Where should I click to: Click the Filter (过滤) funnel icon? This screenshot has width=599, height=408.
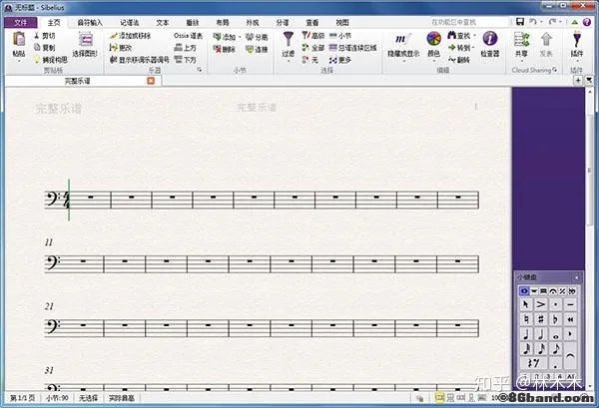[x=290, y=40]
